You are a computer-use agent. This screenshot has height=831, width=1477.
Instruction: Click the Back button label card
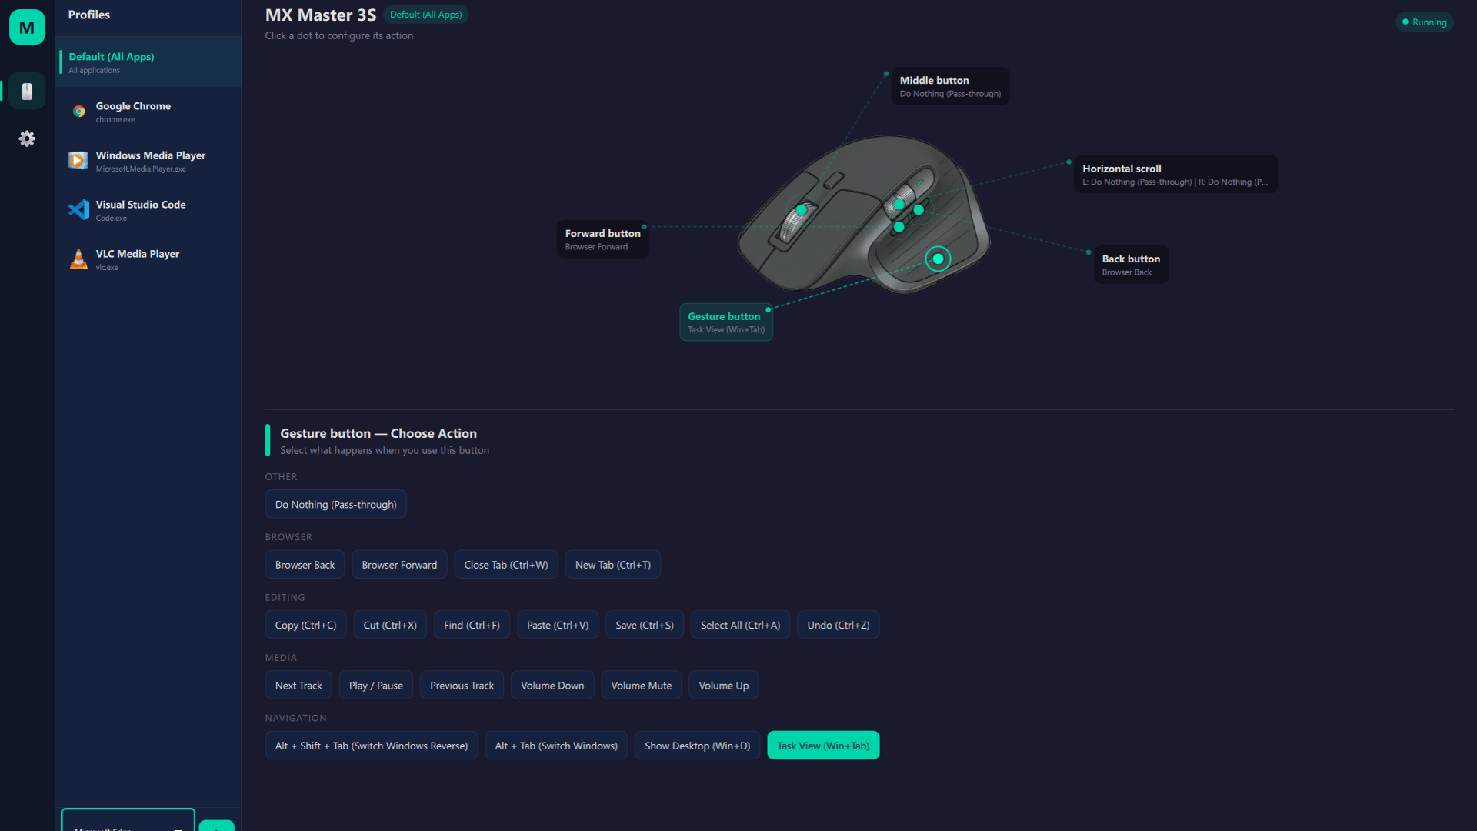[1130, 265]
